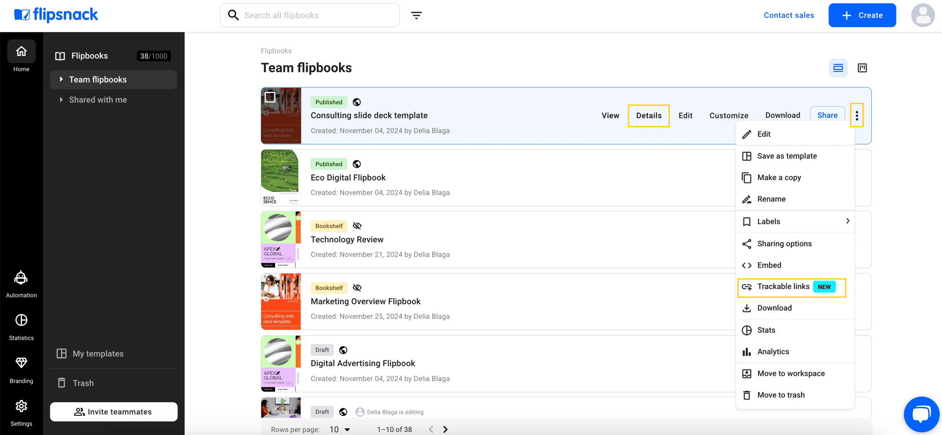Open the Automation section
This screenshot has height=435, width=942.
[21, 283]
